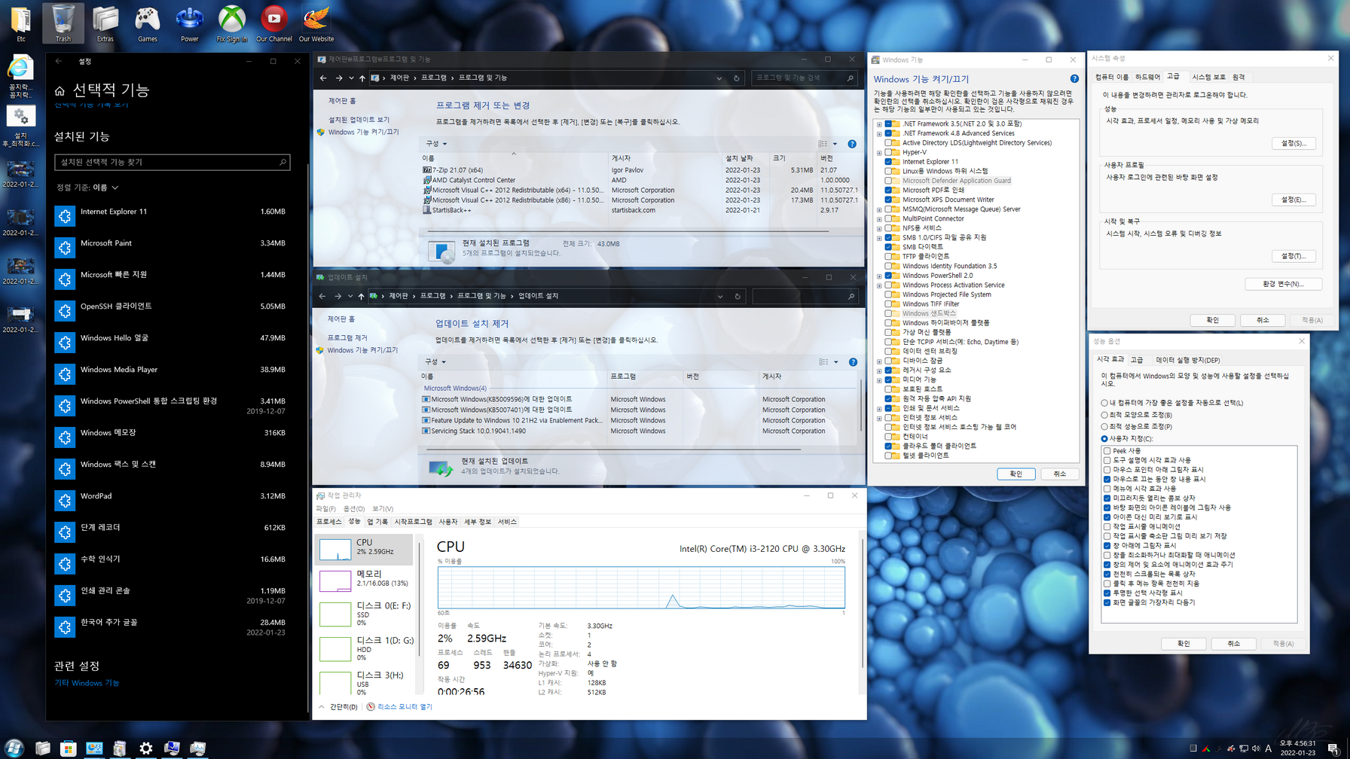1350x759 pixels.
Task: Click the volume icon in system tray
Action: pos(1256,748)
